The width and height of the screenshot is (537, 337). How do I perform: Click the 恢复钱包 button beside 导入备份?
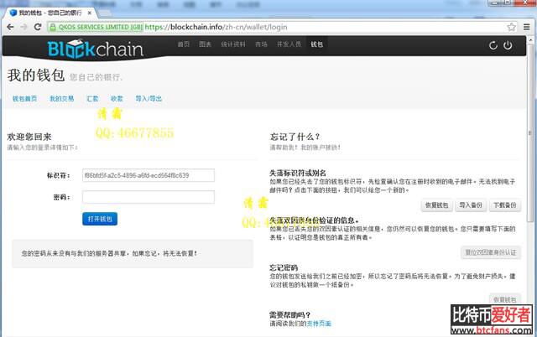436,205
